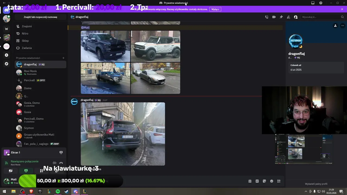This screenshot has width=347, height=195.
Task: Click the @Mati mention
Action: 85,27
